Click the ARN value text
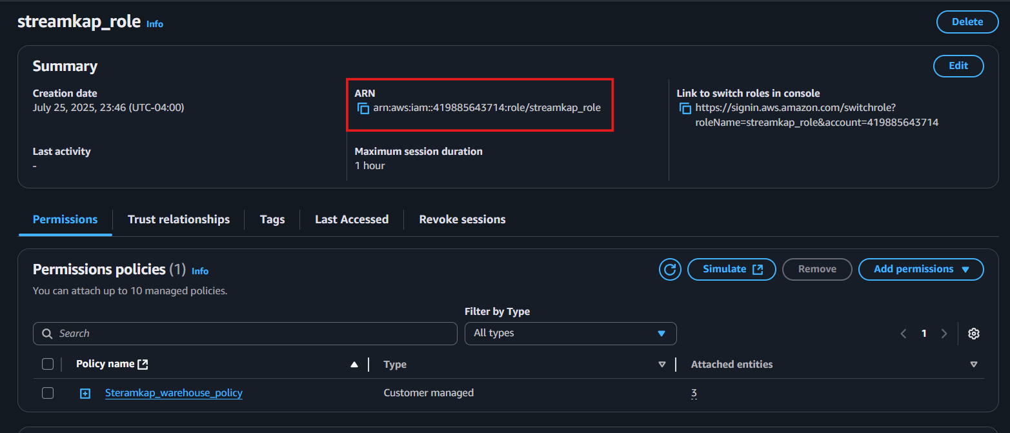 [487, 108]
